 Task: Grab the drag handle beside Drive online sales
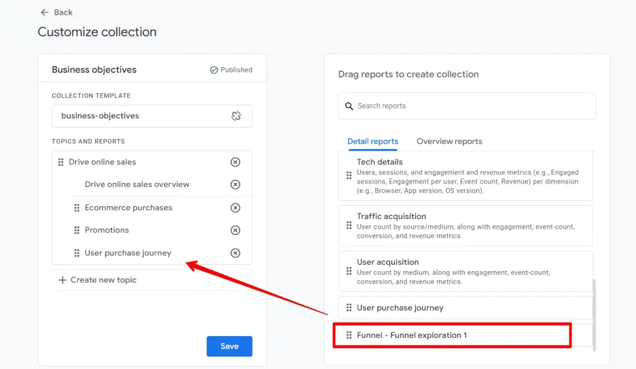point(60,162)
